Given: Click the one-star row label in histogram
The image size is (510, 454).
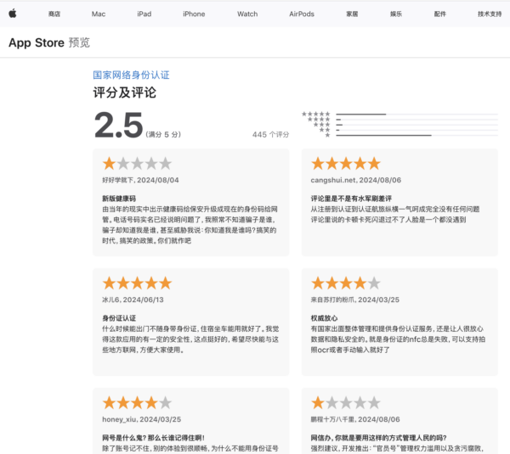Looking at the screenshot, I should [x=327, y=135].
